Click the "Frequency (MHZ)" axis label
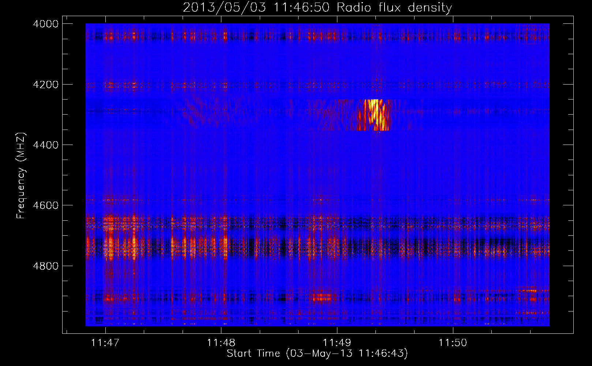Viewport: 592px width, 366px height. 21,176
